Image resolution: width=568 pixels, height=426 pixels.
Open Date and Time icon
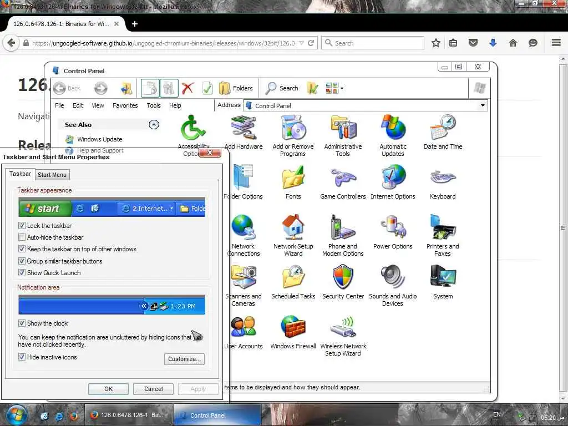click(443, 132)
